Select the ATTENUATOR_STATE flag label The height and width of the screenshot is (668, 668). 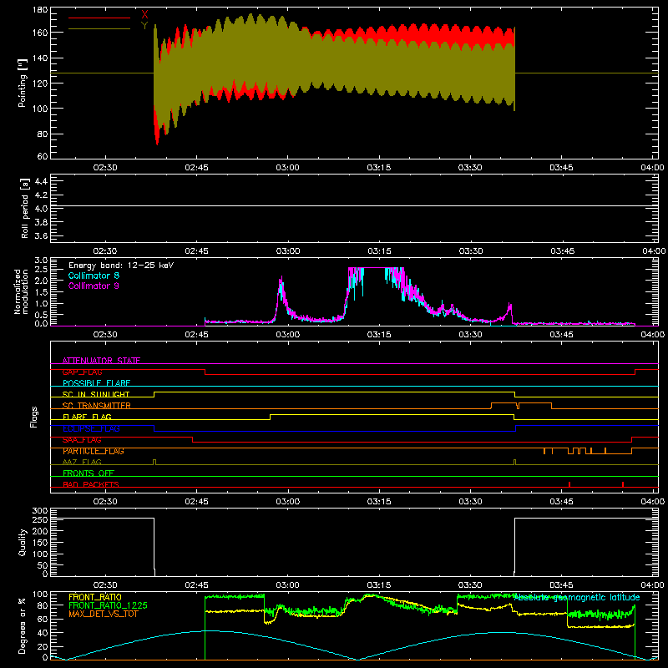(x=101, y=361)
